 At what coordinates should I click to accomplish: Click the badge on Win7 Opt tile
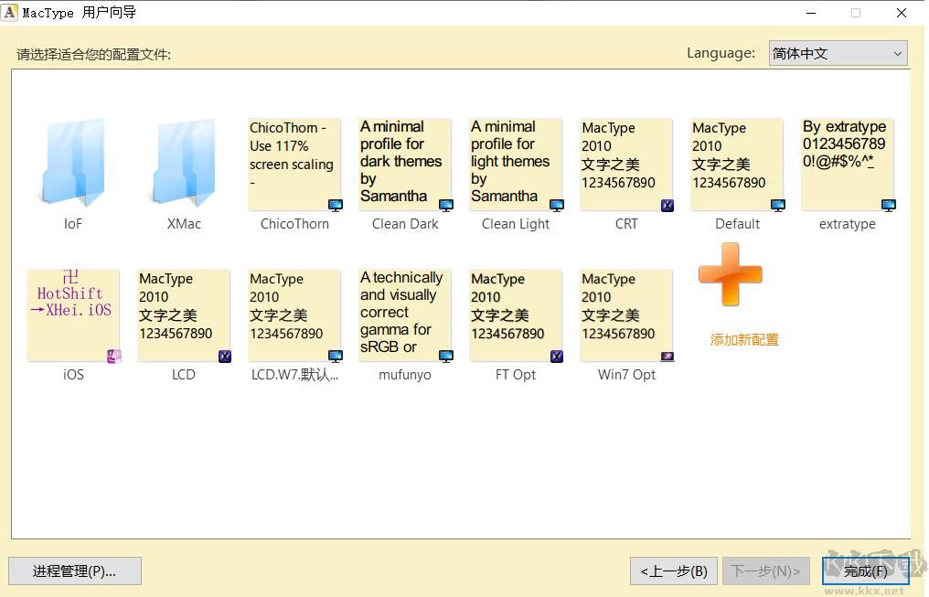tap(667, 356)
